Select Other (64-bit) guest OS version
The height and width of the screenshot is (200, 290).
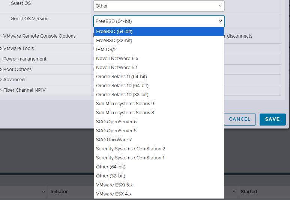(159, 167)
